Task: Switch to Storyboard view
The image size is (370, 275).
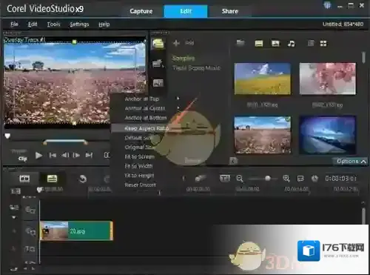Action: [24, 179]
